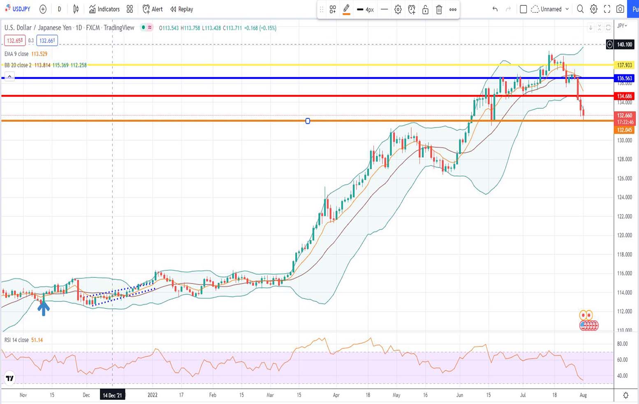Screen dimensions: 639x404
Task: Toggle the layout checkbox beside Unnamed
Action: pos(523,9)
